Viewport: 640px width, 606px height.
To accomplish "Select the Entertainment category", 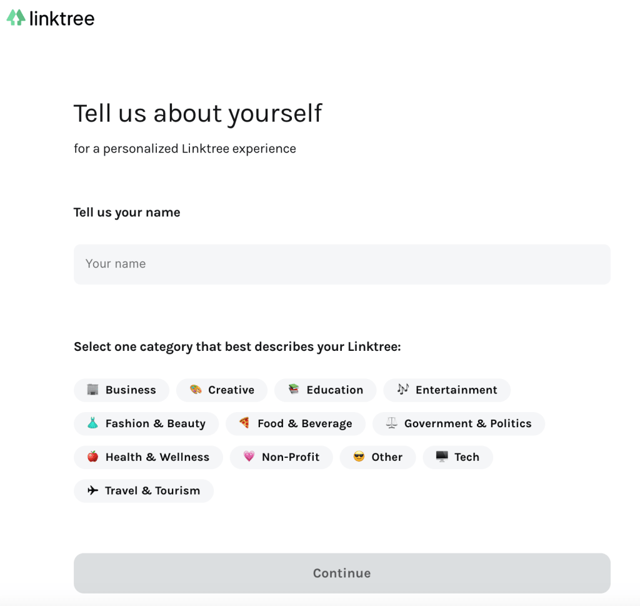I will [447, 390].
